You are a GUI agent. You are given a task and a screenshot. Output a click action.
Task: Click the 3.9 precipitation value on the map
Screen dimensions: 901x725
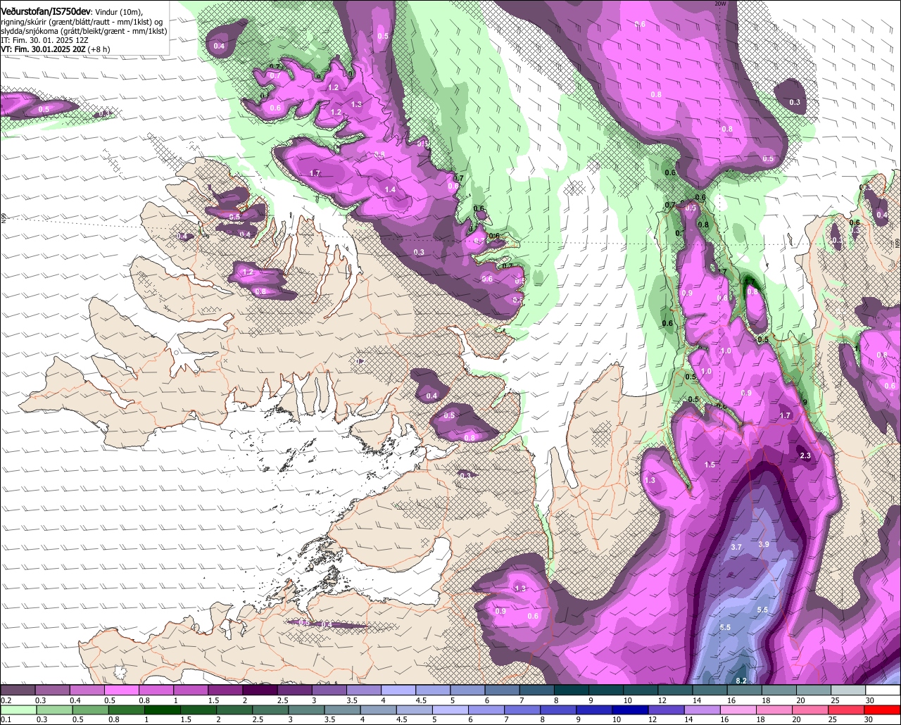tap(764, 545)
